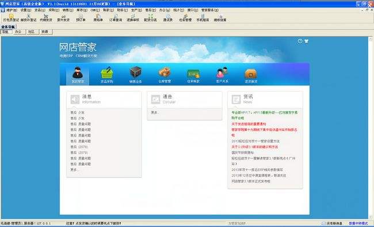Switch to the 资源 tab
Viewport: 374px width, 227px height.
[x=45, y=32]
